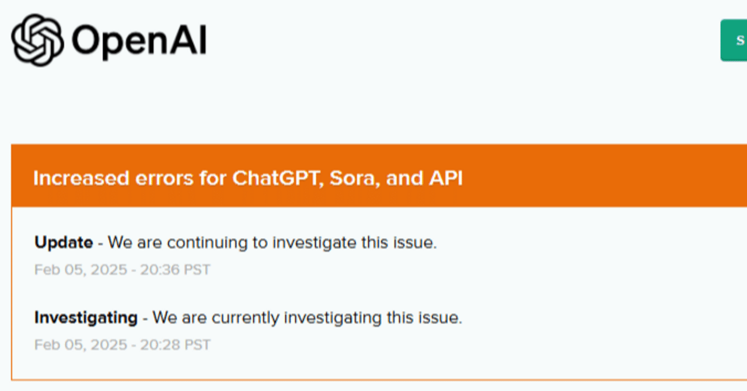
Task: Open the incident titled Increased errors for ChatGPT
Action: 248,178
